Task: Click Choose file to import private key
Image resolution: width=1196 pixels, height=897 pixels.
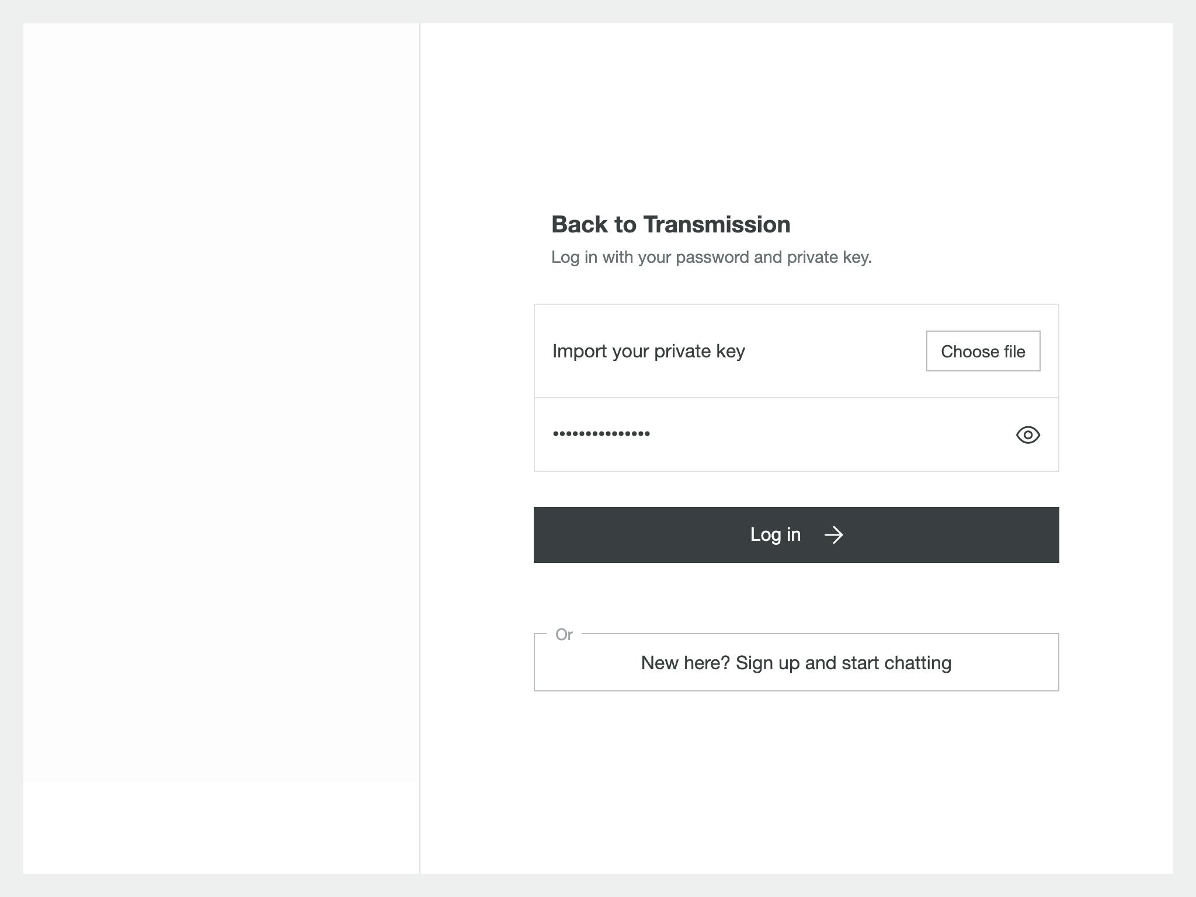Action: point(983,350)
